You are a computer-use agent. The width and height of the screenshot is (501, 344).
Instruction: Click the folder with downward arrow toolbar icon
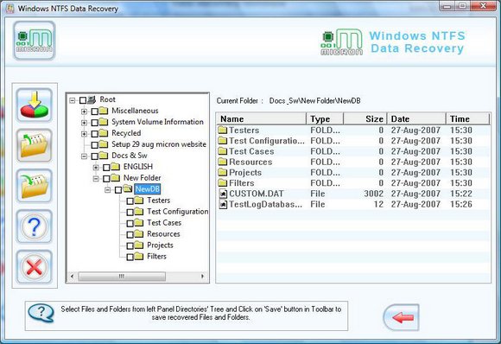pyautogui.click(x=35, y=186)
